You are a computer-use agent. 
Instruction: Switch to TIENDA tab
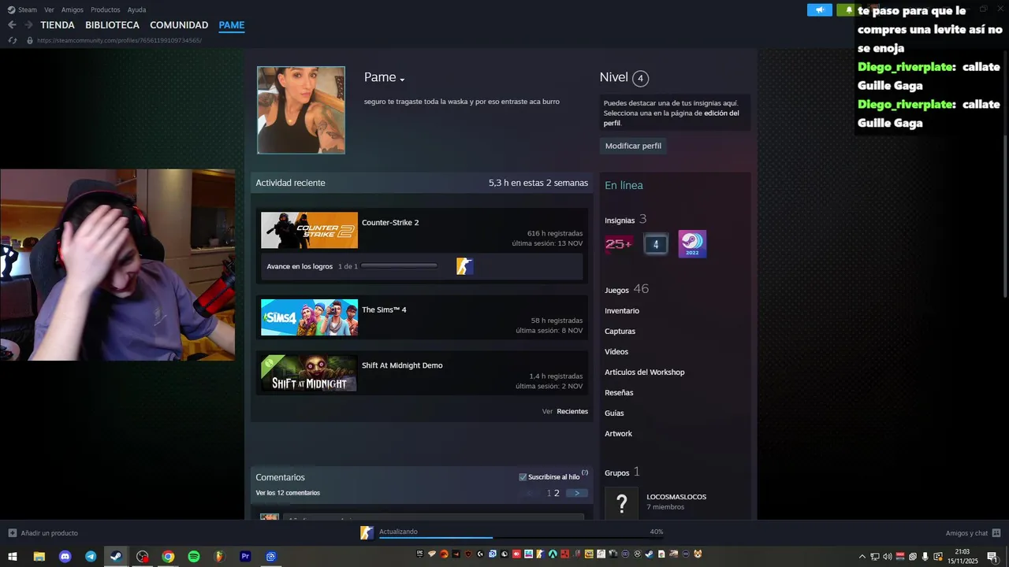pos(58,25)
